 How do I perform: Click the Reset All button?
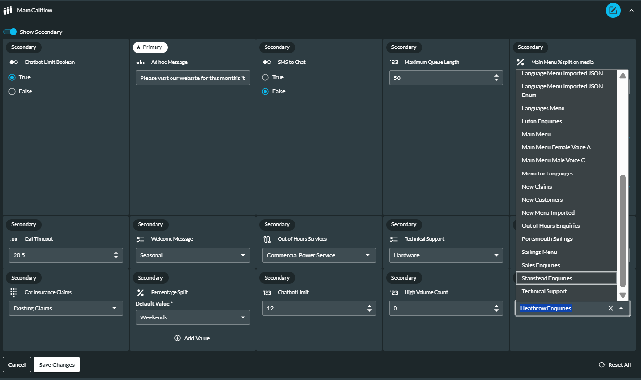(615, 365)
